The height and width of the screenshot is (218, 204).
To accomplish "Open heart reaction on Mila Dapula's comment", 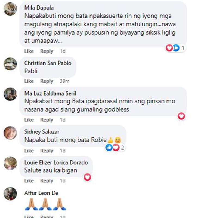I will pos(169,48).
